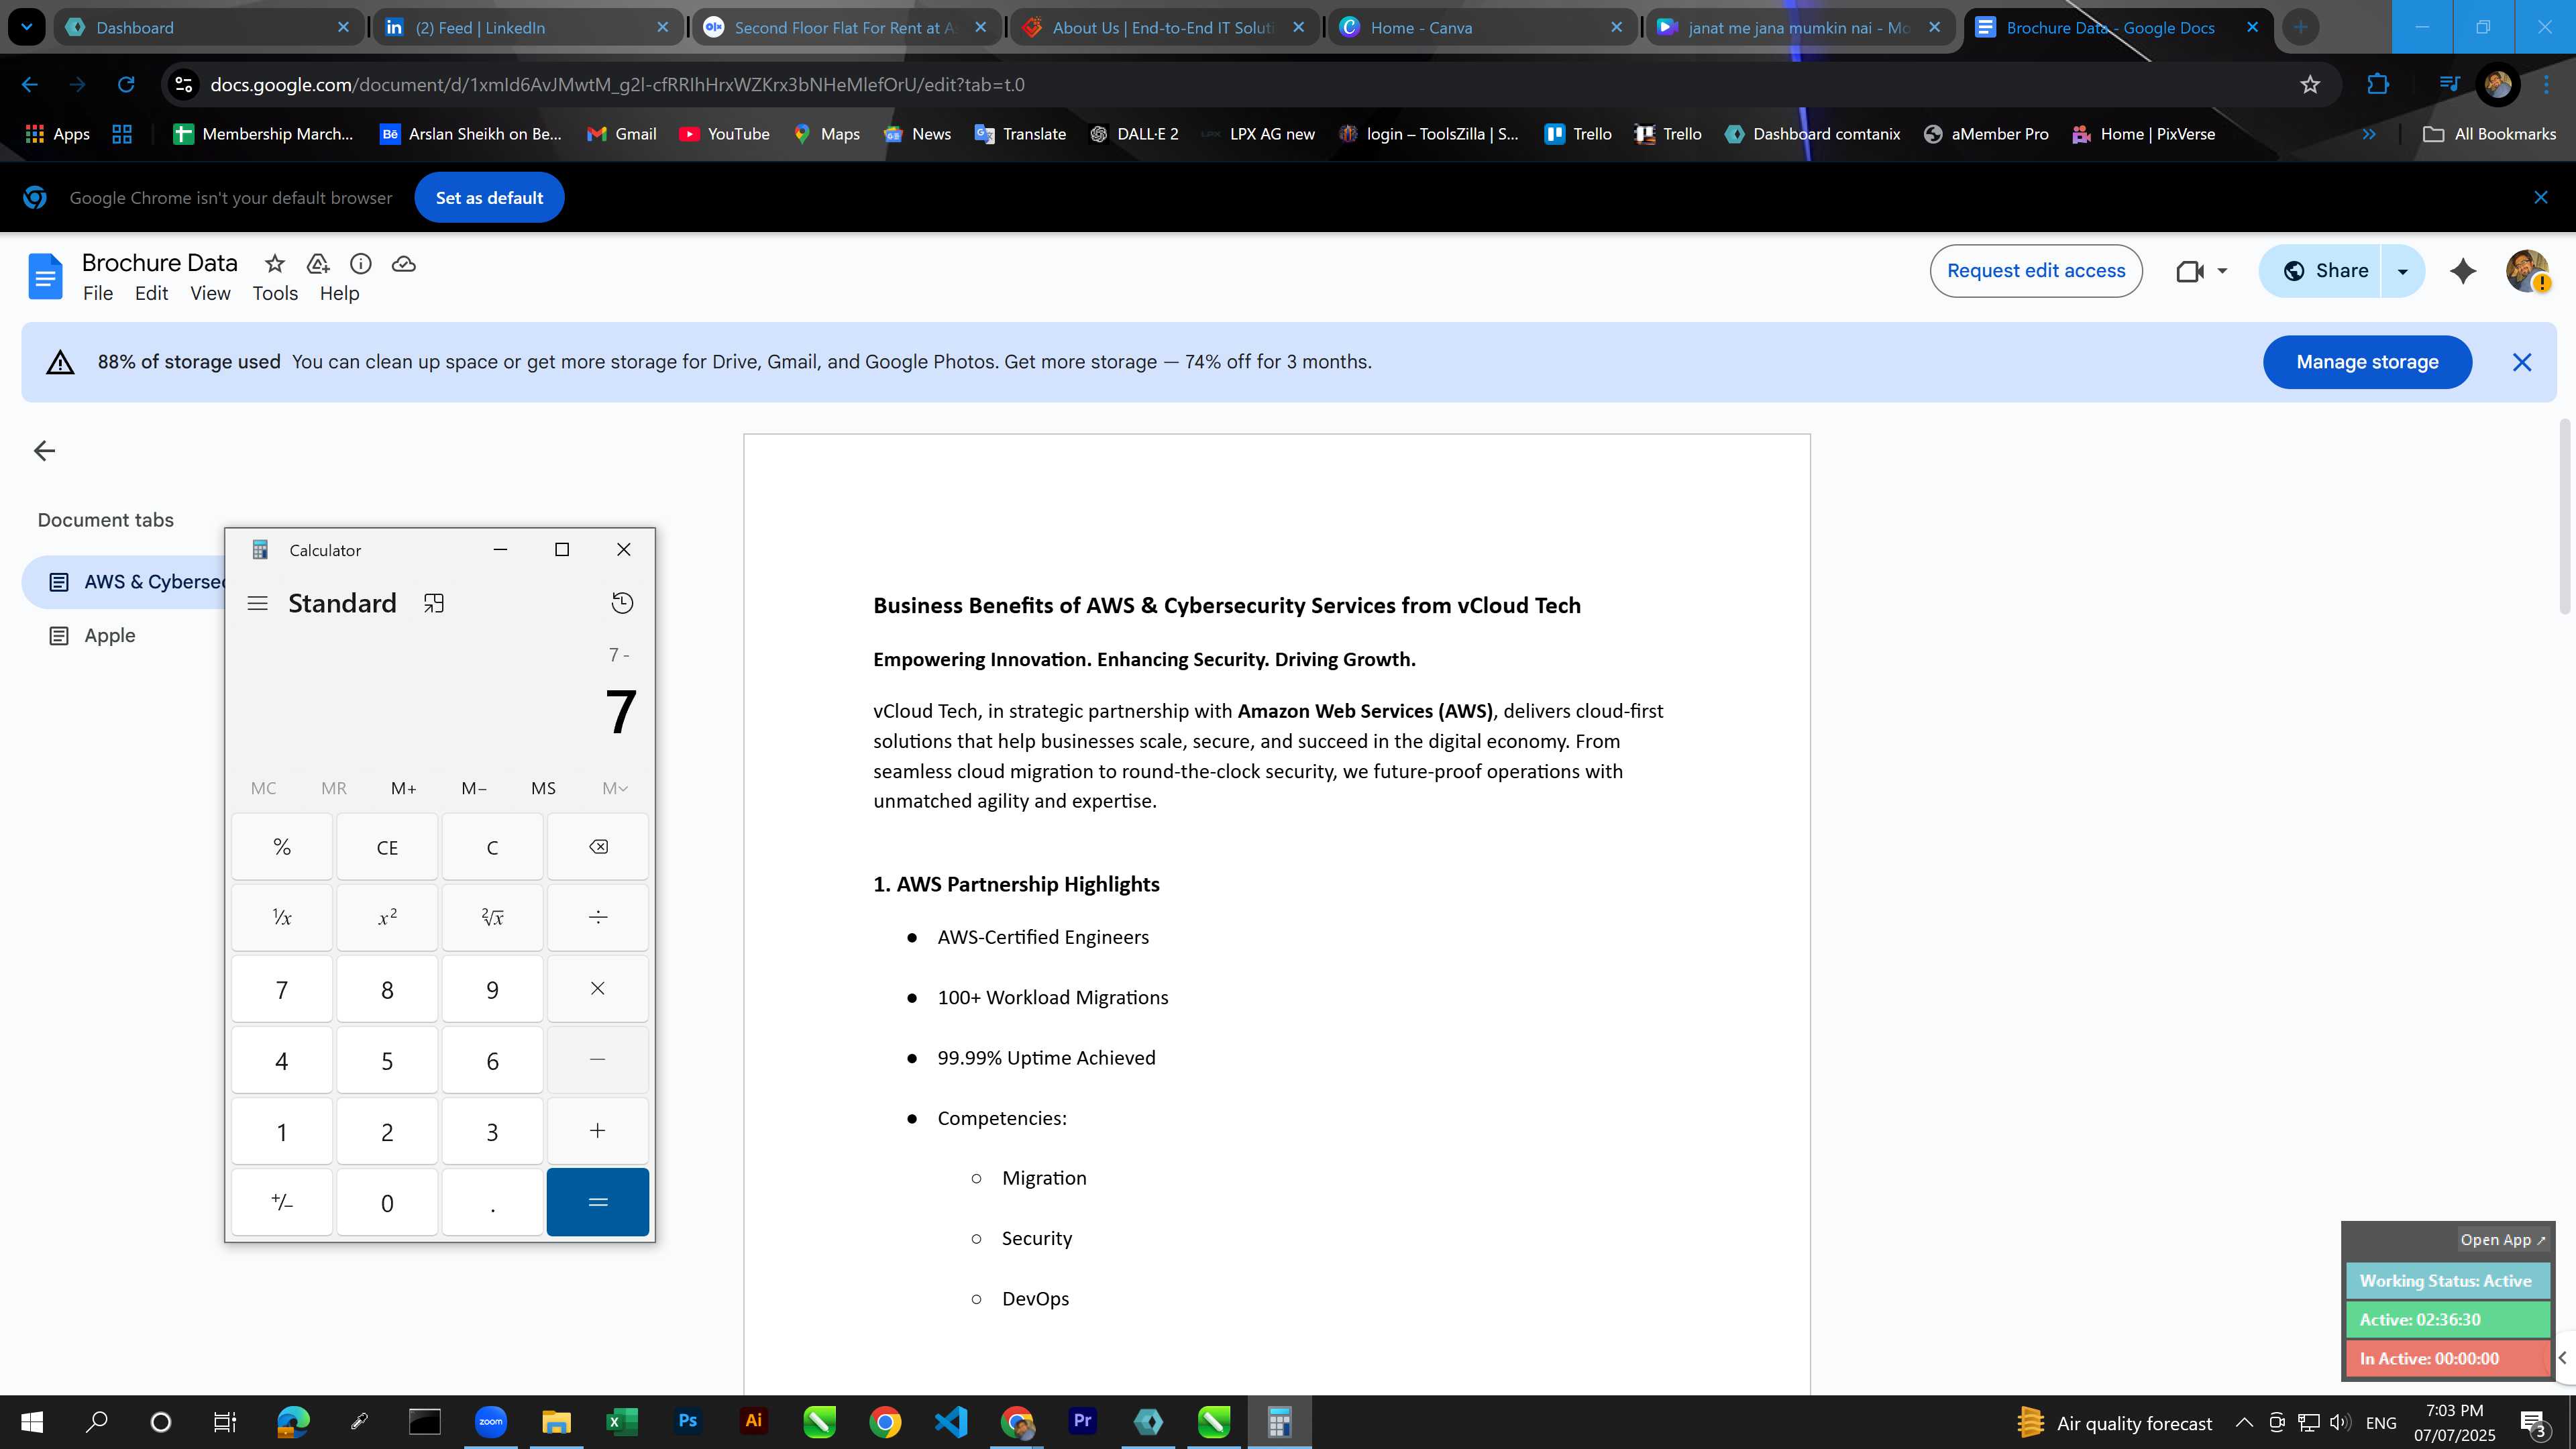
Task: Open Calculator memory list M dropdown
Action: (x=615, y=788)
